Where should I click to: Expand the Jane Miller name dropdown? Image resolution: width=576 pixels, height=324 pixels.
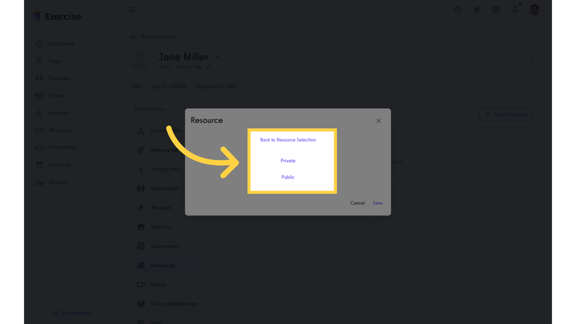click(217, 57)
